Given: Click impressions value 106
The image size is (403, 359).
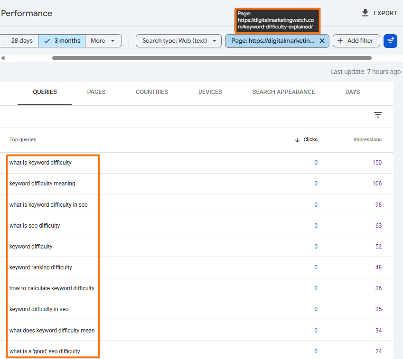Looking at the screenshot, I should click(377, 184).
